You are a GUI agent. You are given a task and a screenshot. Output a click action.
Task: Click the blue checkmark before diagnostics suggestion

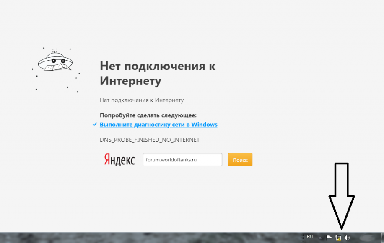[x=95, y=124]
